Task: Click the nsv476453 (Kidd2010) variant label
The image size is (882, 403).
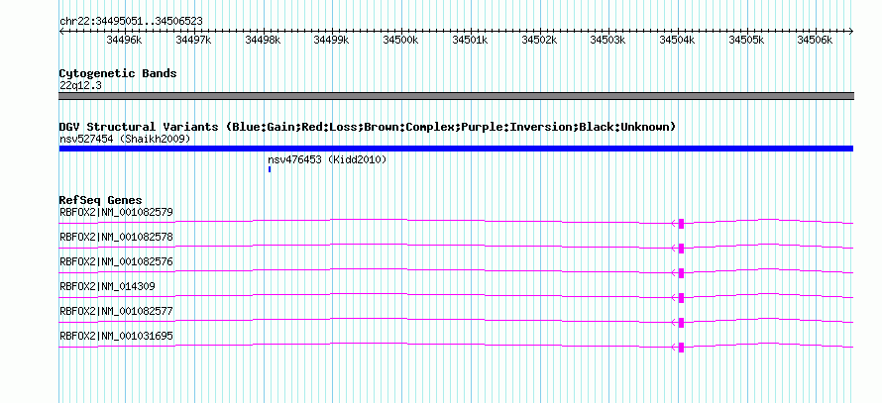Action: point(327,160)
